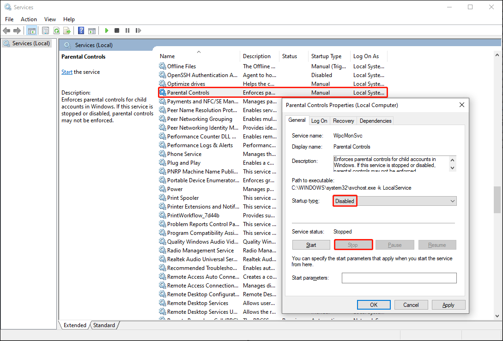Click the gear icon beside Phone Service
Viewport: 503px width, 341px height.
(x=163, y=154)
